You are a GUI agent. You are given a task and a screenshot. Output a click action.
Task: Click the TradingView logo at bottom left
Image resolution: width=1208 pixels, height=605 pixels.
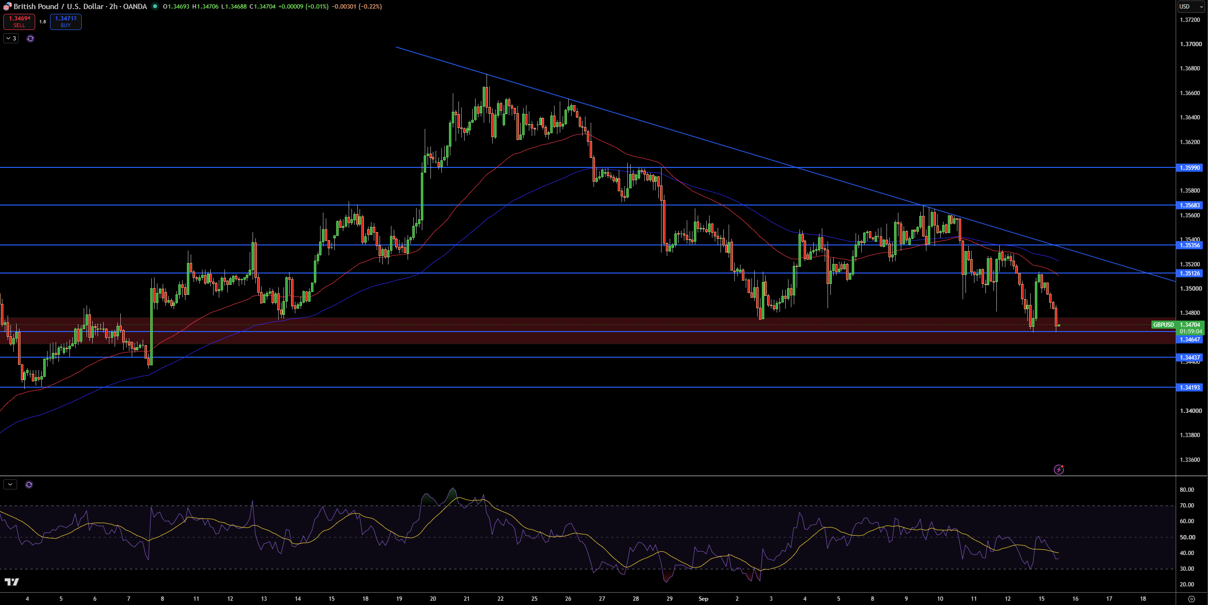[x=12, y=582]
